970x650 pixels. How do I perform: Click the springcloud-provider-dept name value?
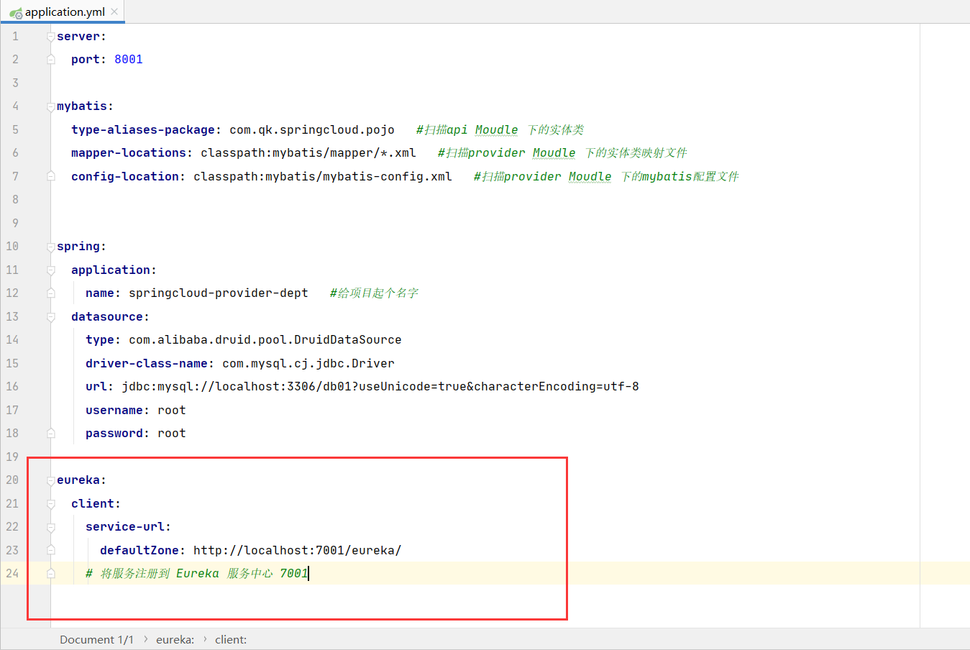pyautogui.click(x=219, y=293)
